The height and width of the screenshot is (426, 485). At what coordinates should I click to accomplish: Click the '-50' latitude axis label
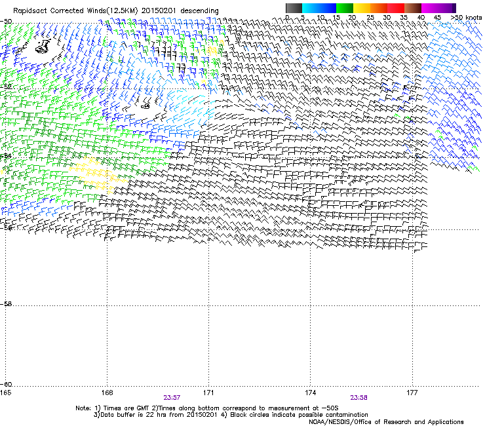(6, 22)
